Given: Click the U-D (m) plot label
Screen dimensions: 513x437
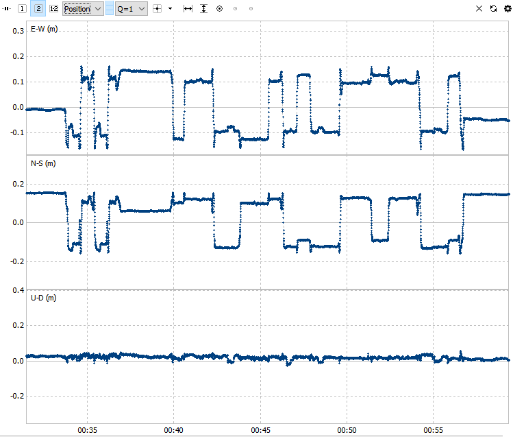Looking at the screenshot, I should pyautogui.click(x=44, y=298).
